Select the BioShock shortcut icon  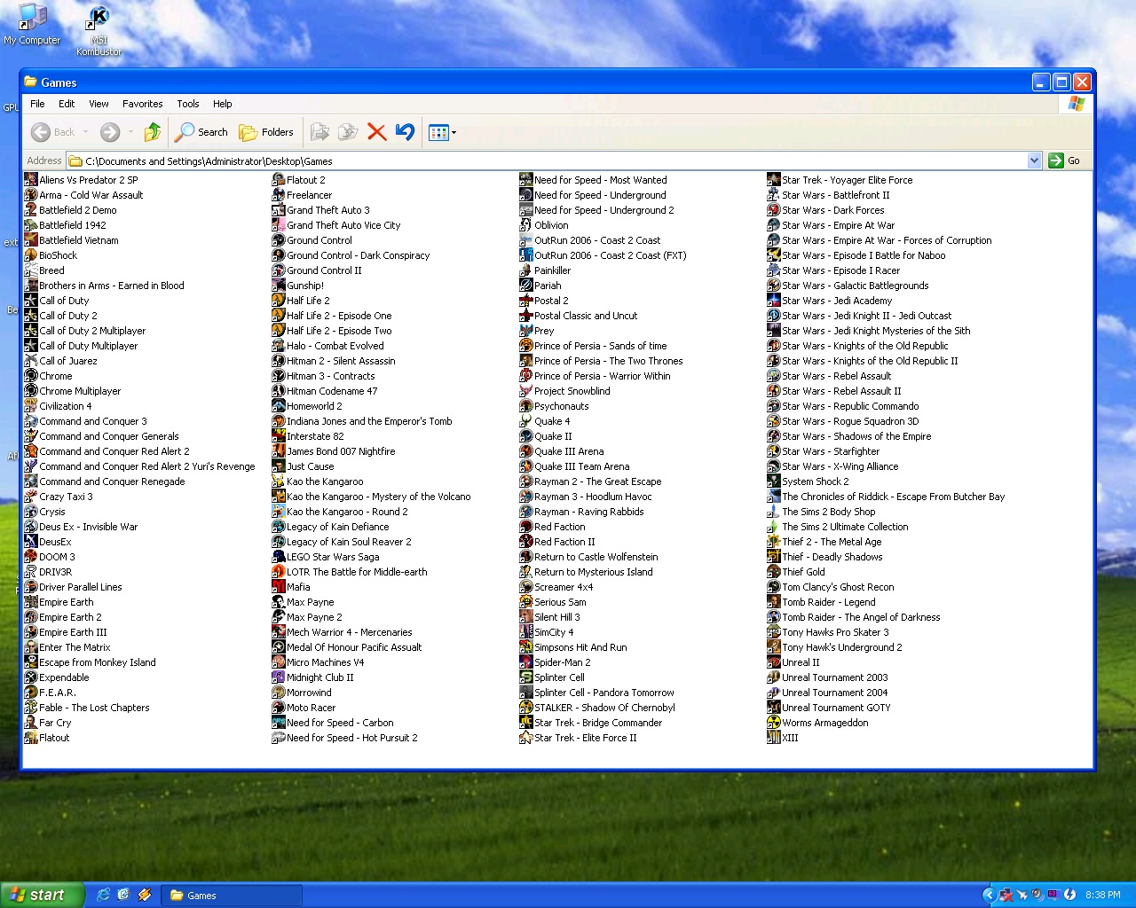(31, 255)
